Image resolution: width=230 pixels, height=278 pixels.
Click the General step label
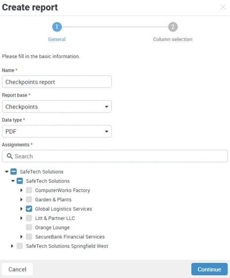pyautogui.click(x=57, y=39)
